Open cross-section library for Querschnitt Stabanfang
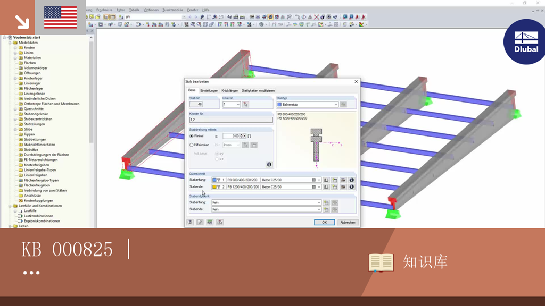This screenshot has width=545, height=306. pyautogui.click(x=326, y=180)
